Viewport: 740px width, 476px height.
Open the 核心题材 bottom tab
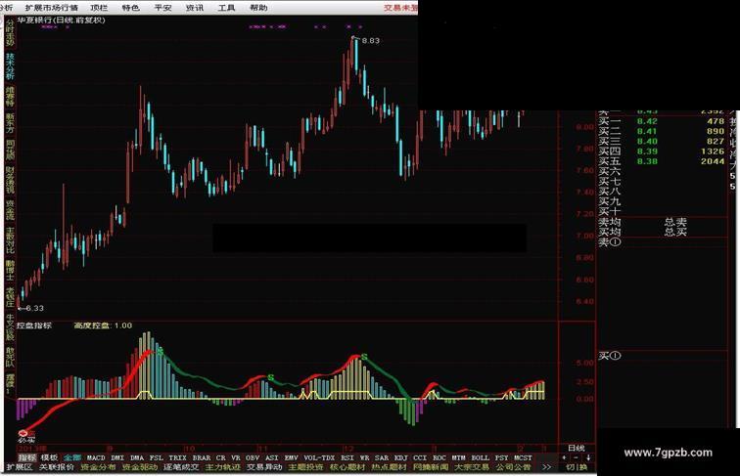click(x=347, y=467)
